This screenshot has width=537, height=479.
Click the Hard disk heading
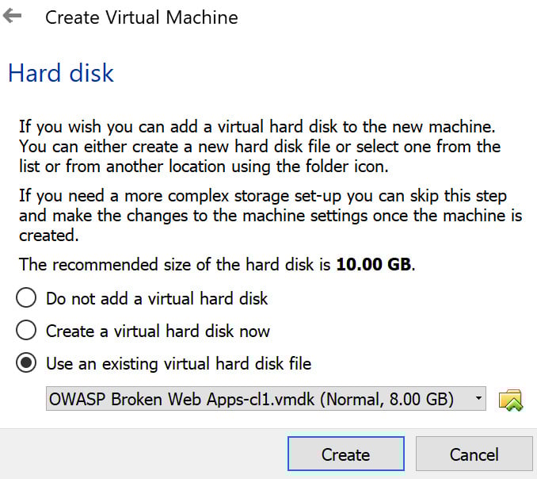click(61, 73)
